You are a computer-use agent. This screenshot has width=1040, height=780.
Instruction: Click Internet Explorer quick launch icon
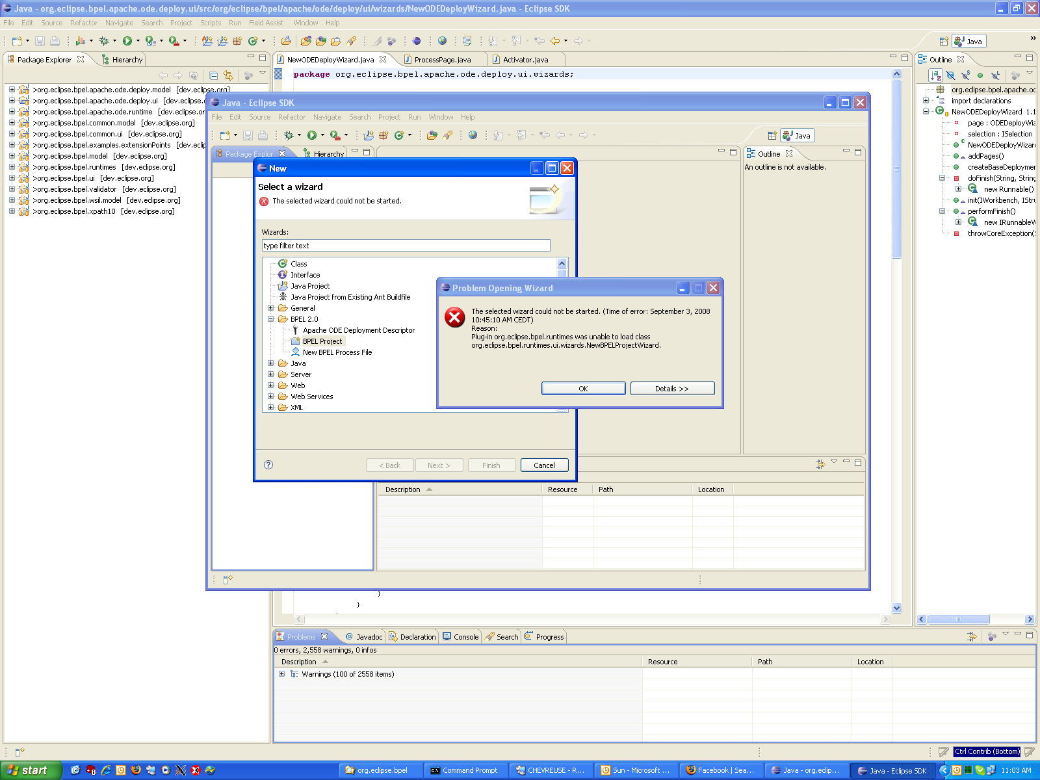(106, 770)
